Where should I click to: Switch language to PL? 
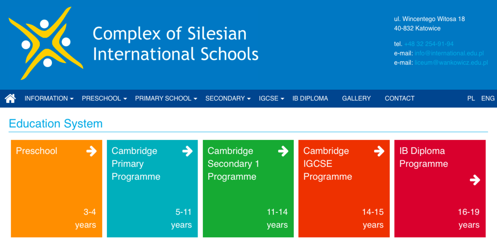pos(471,98)
